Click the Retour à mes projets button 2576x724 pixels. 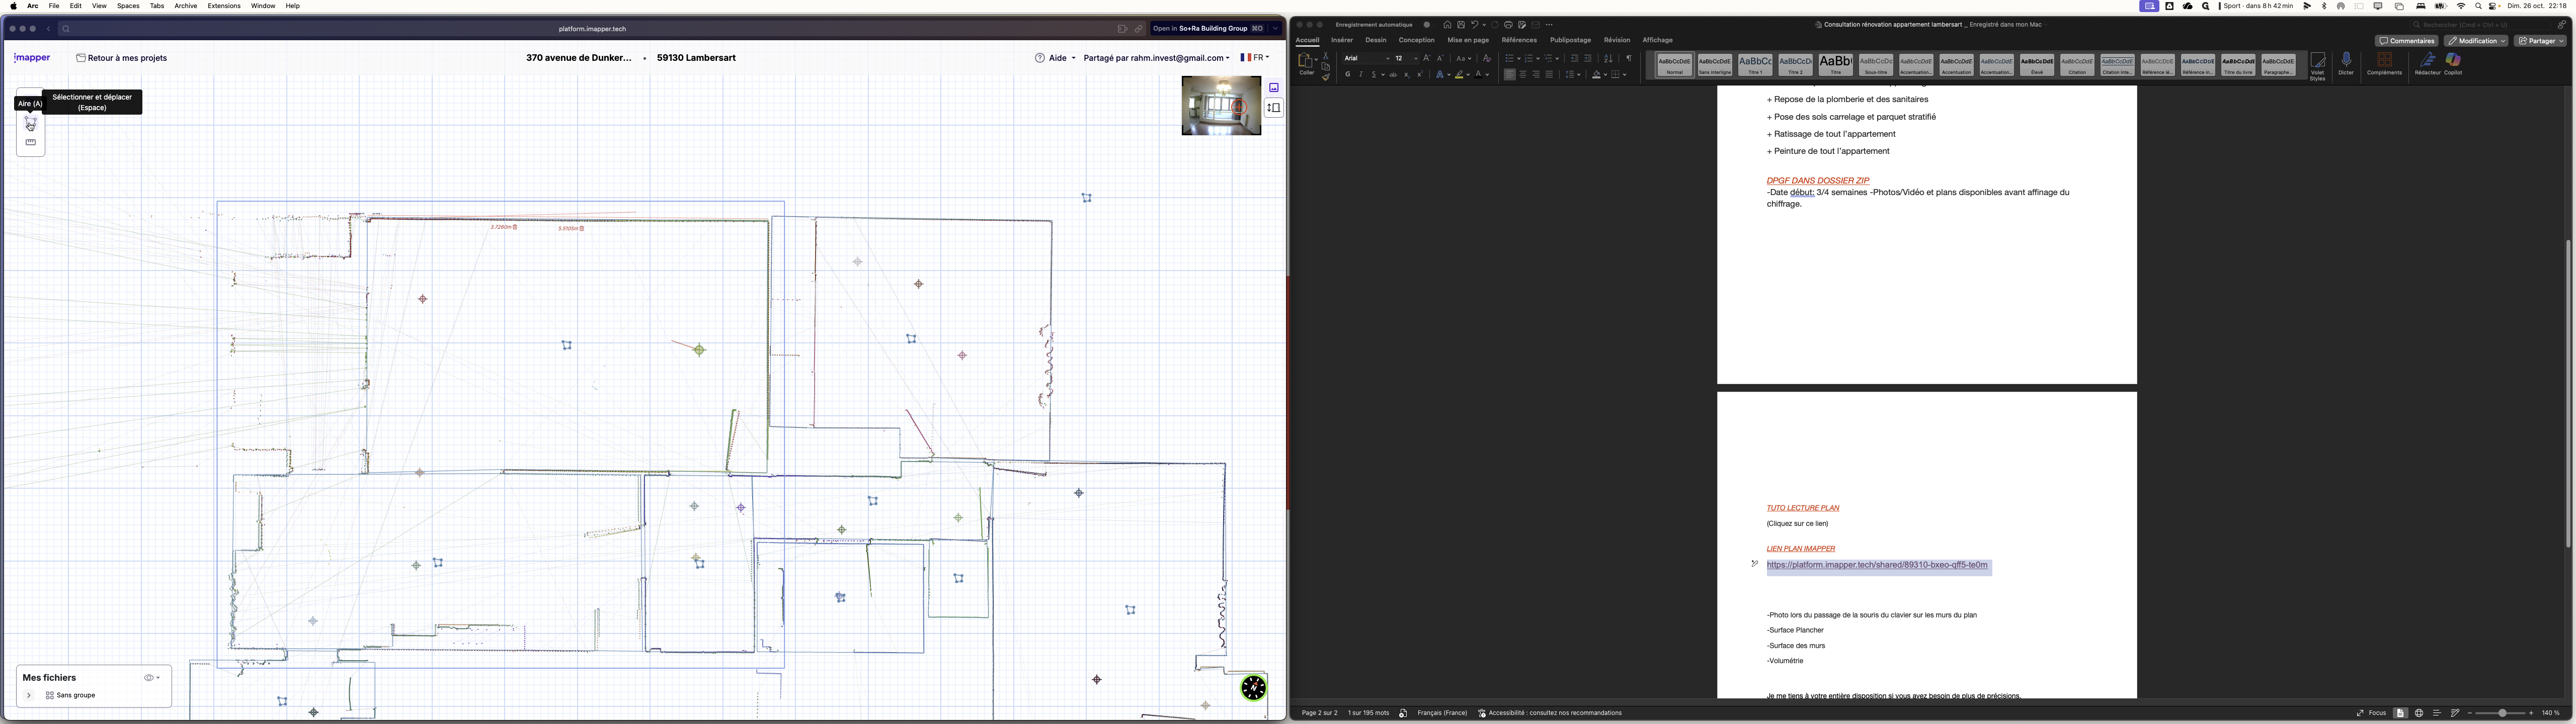pyautogui.click(x=122, y=57)
